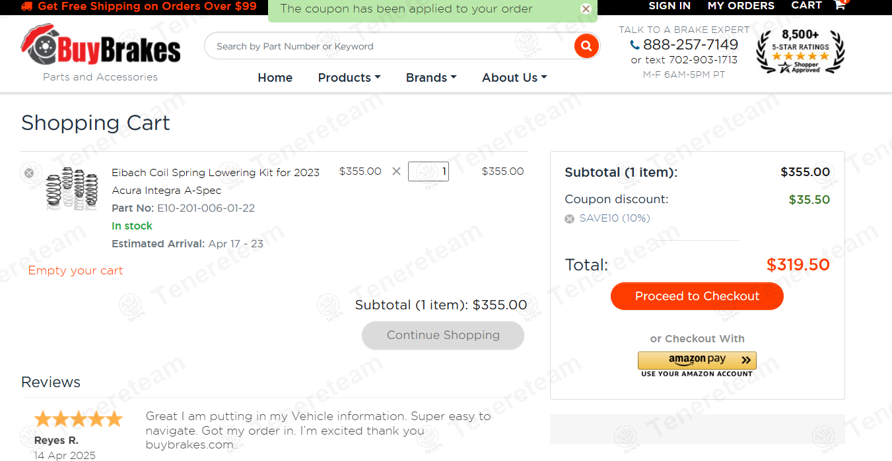
Task: Click the Shopping Cart page heading
Action: coord(96,123)
